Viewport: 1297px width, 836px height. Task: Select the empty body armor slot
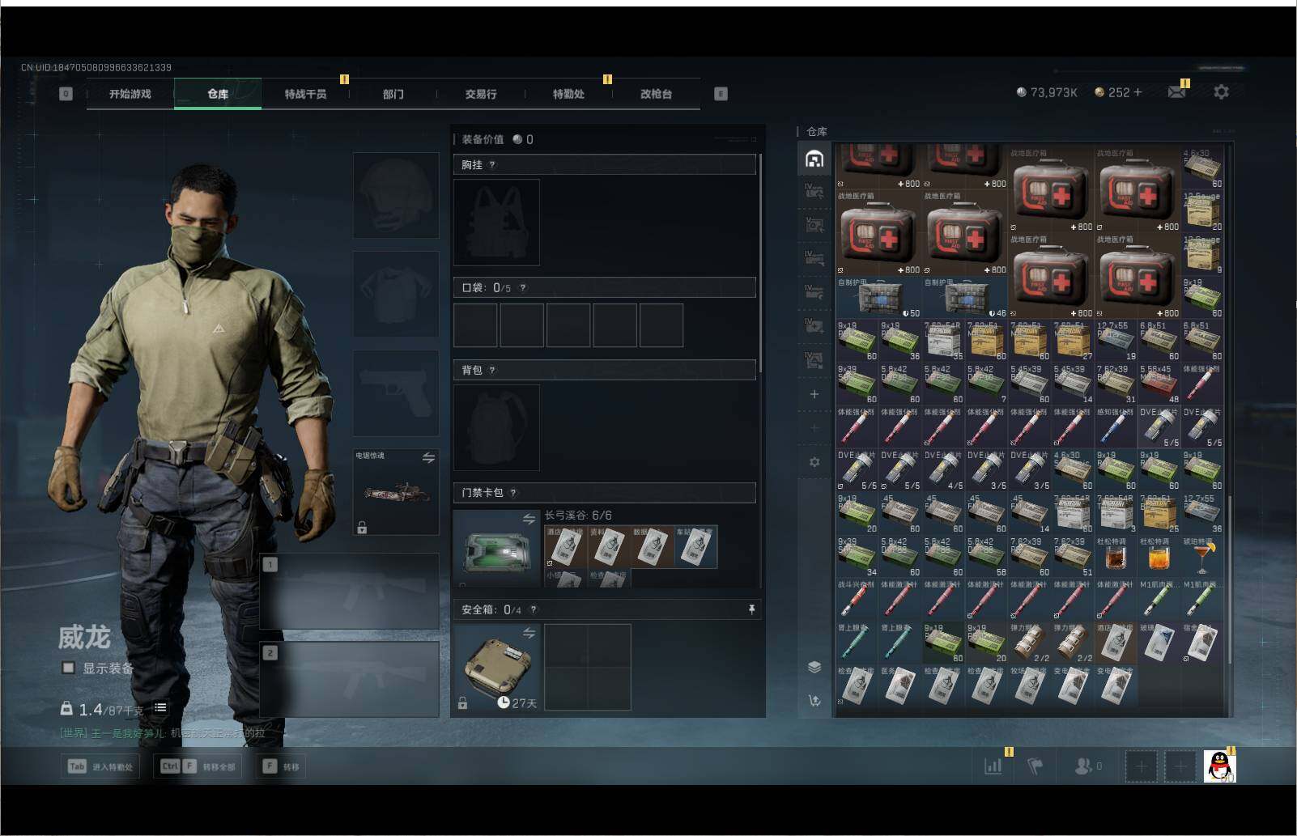point(396,294)
